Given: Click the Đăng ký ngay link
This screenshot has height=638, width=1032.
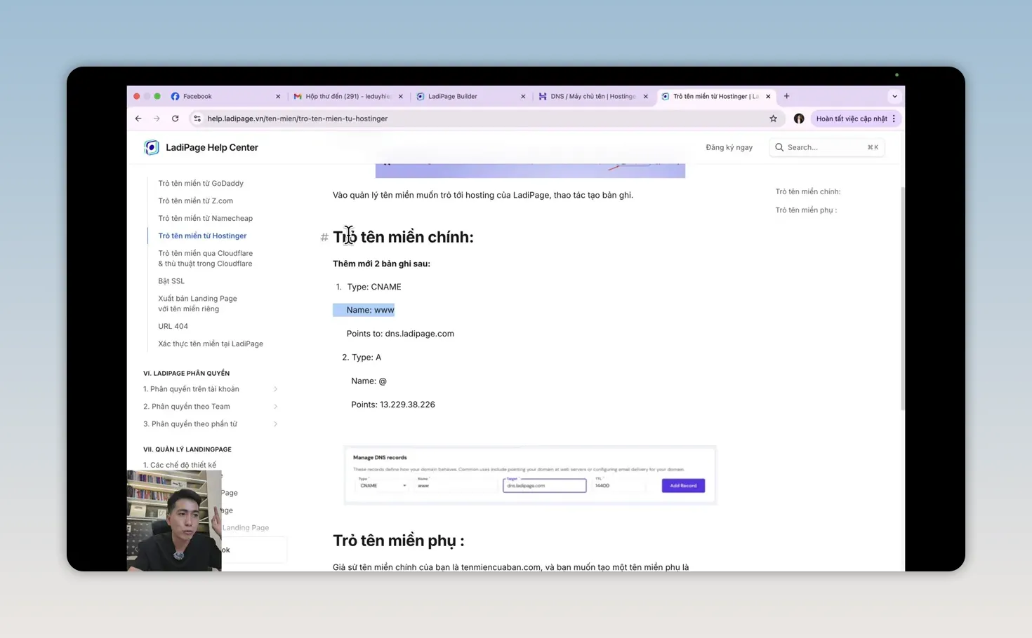Looking at the screenshot, I should (x=729, y=147).
